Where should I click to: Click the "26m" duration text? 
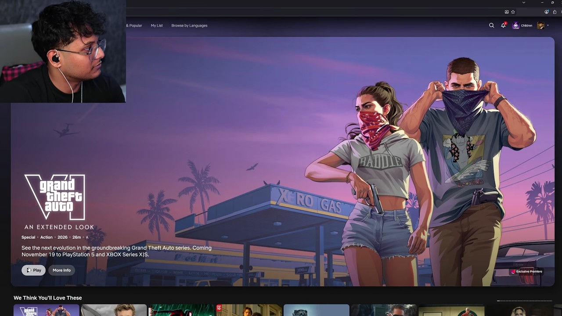pos(77,237)
